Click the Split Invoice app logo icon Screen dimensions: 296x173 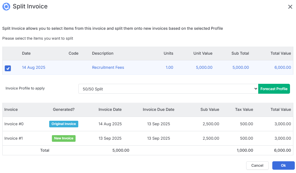(6, 6)
